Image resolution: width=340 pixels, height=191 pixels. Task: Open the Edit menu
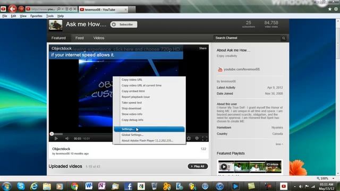[x=13, y=16]
